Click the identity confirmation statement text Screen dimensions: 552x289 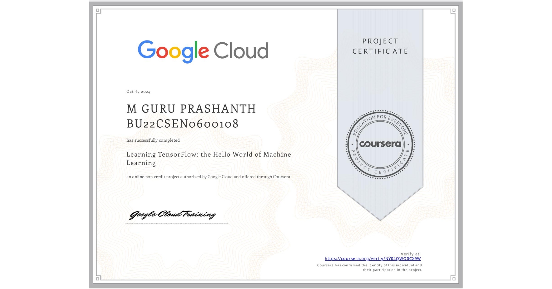[x=369, y=267]
